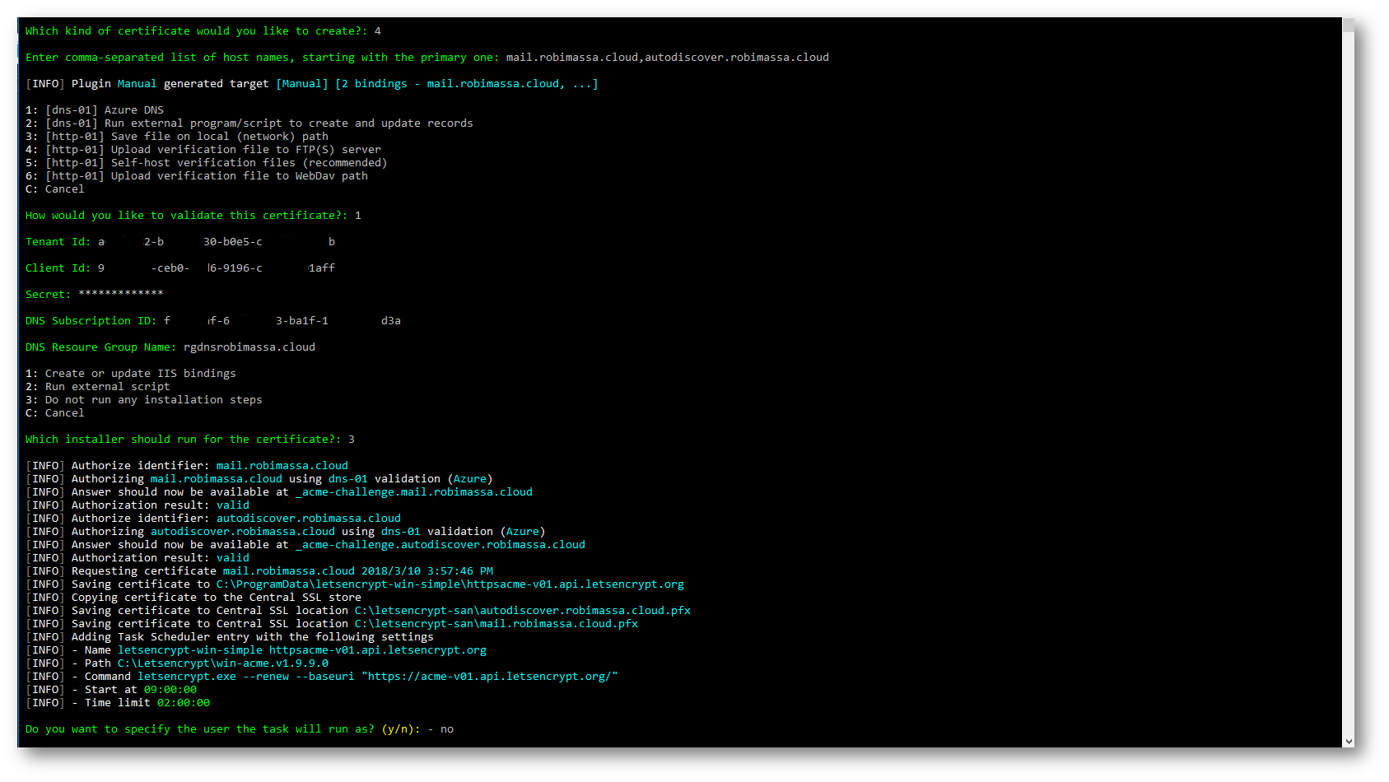The height and width of the screenshot is (782, 1389).
Task: Click the 'C:\Letsencrypt\win-acme.v1.9.9.0' path
Action: [222, 663]
